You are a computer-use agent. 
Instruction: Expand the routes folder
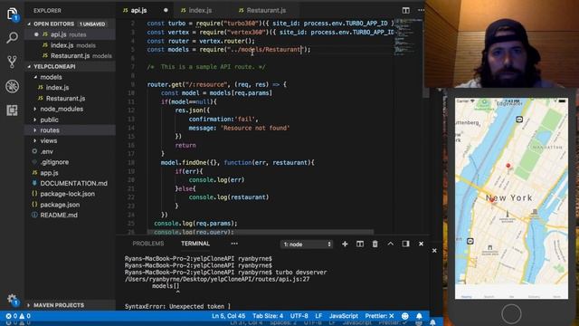pyautogui.click(x=50, y=130)
